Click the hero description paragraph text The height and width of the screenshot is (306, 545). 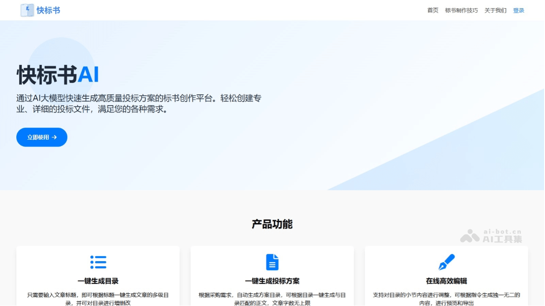[x=136, y=103]
